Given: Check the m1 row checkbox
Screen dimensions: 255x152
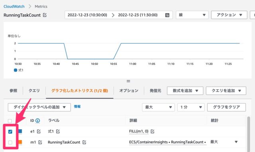Looking at the screenshot, I should click(10, 142).
